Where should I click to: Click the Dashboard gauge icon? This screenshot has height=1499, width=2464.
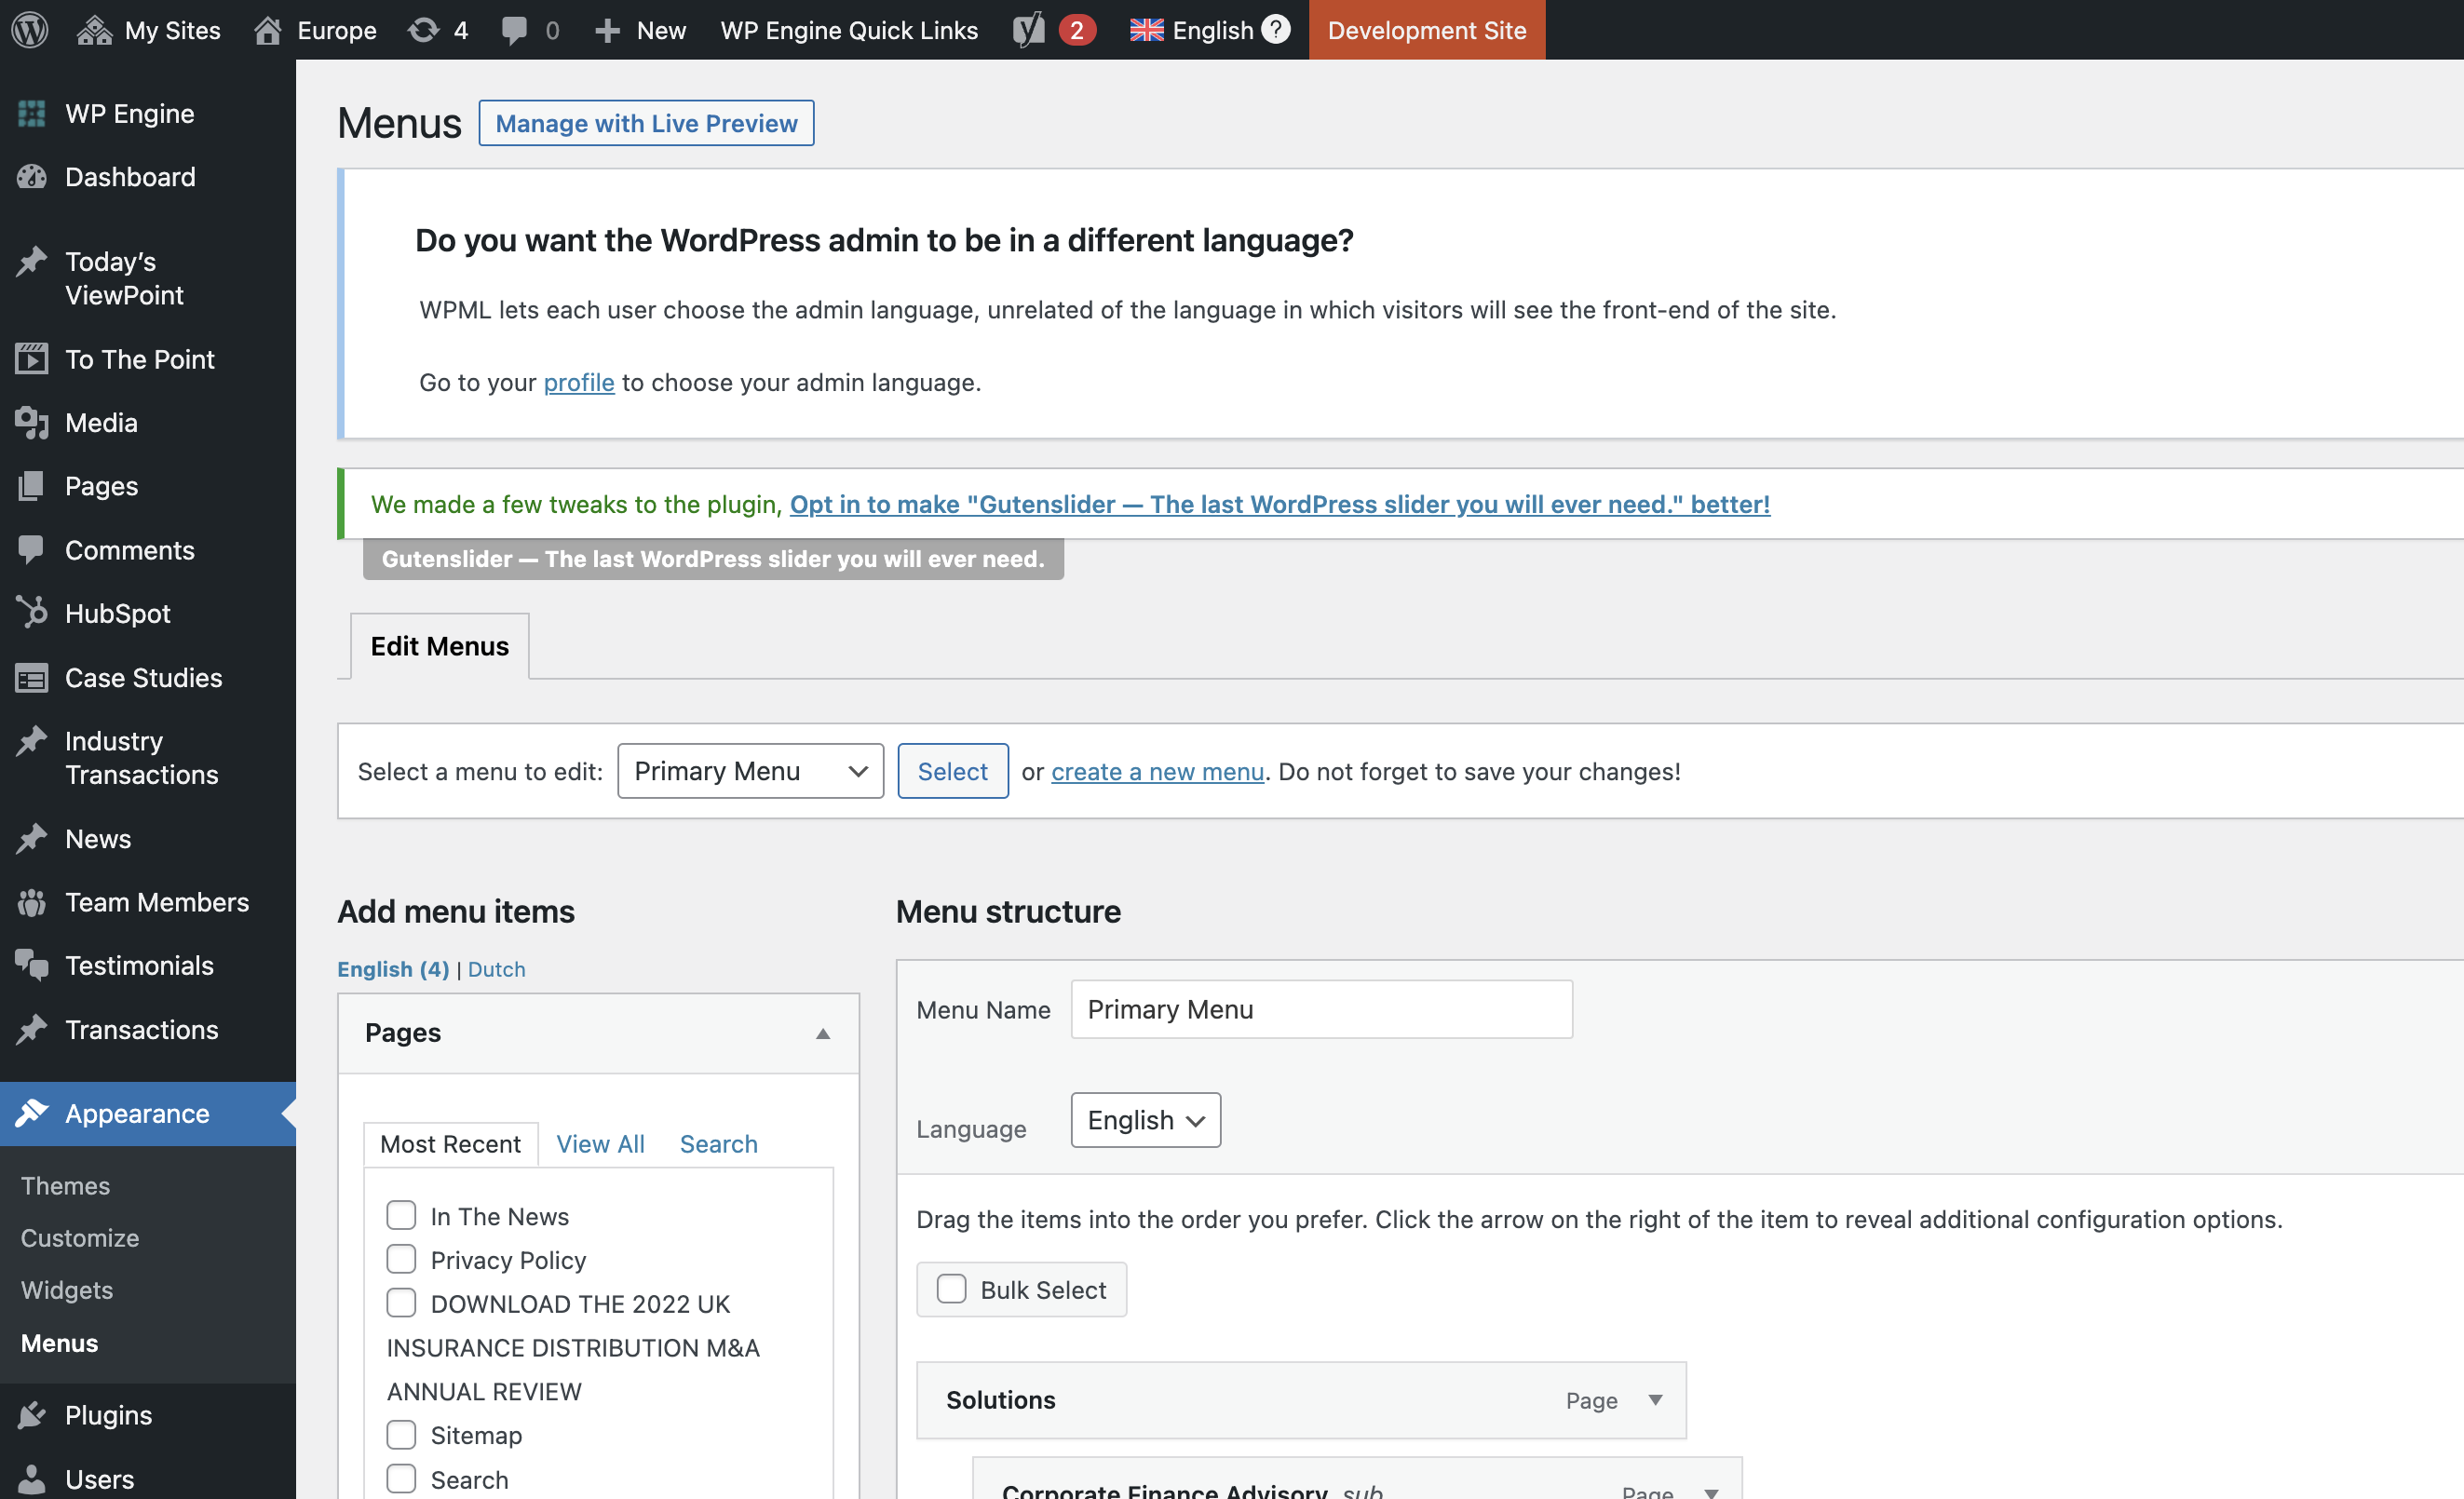31,177
